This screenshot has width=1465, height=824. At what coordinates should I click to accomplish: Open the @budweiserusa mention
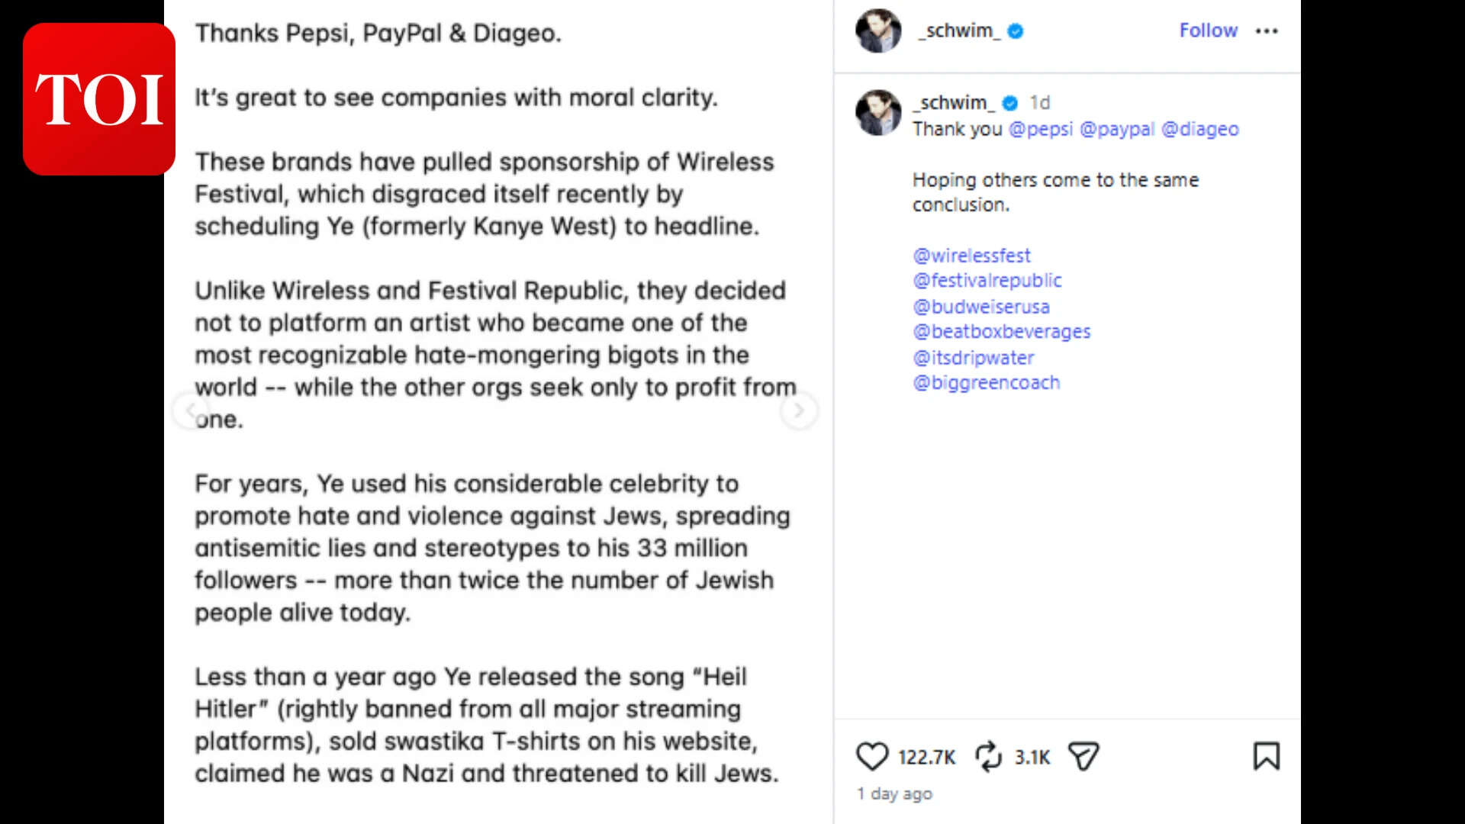[981, 307]
